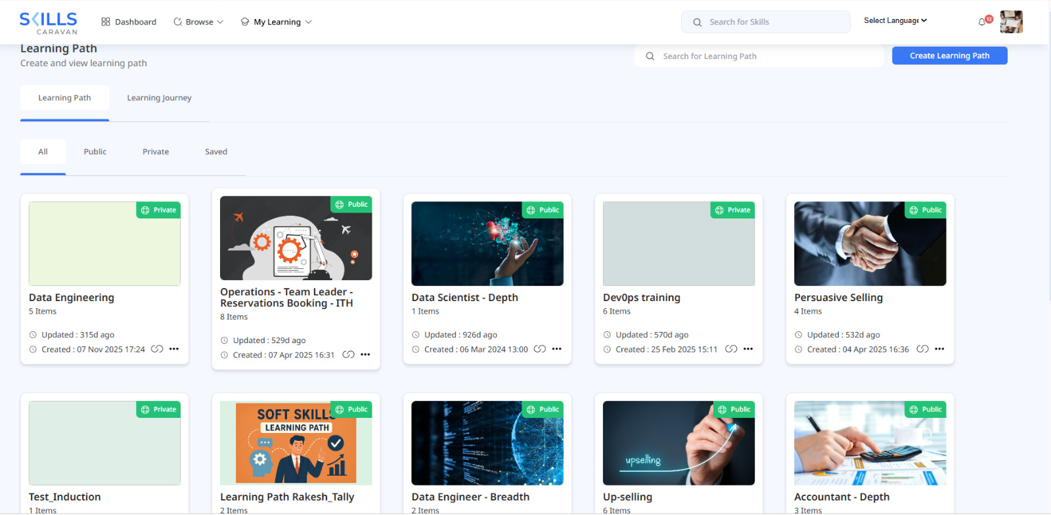The width and height of the screenshot is (1051, 515).
Task: Copy link icon on Data Scientist - Depth card
Action: click(540, 349)
